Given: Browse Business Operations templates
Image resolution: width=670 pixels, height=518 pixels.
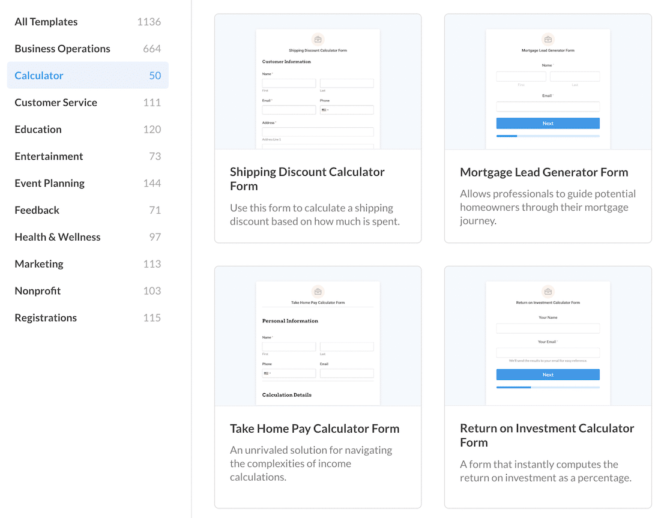Looking at the screenshot, I should click(x=62, y=49).
